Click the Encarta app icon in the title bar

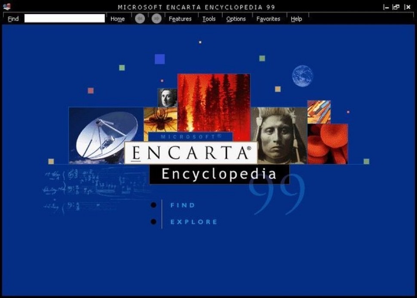pos(7,6)
